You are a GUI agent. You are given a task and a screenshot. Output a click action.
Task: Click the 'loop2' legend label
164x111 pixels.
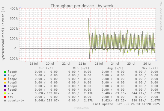pyautogui.click(x=12, y=79)
